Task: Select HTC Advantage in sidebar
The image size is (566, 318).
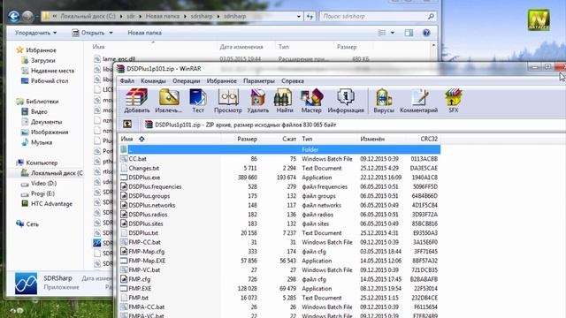Action: [51, 204]
